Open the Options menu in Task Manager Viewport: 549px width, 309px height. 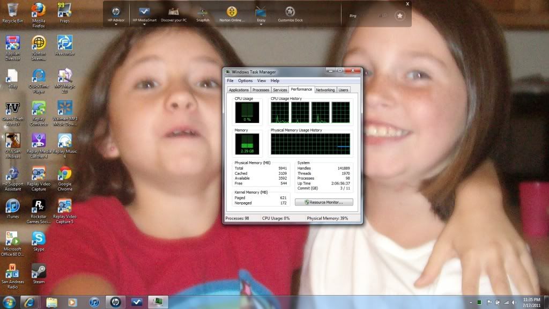click(x=245, y=80)
